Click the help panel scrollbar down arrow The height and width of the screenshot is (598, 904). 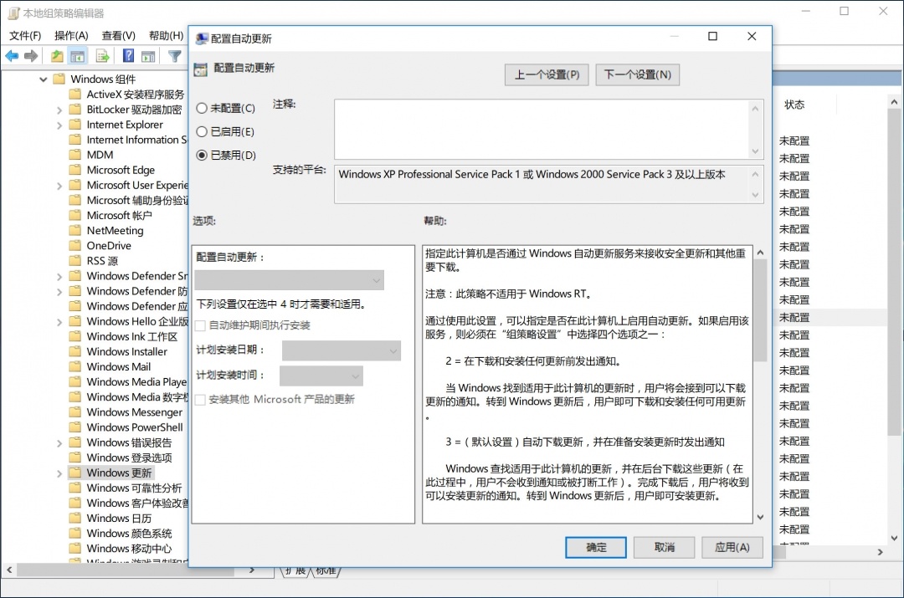click(x=759, y=516)
